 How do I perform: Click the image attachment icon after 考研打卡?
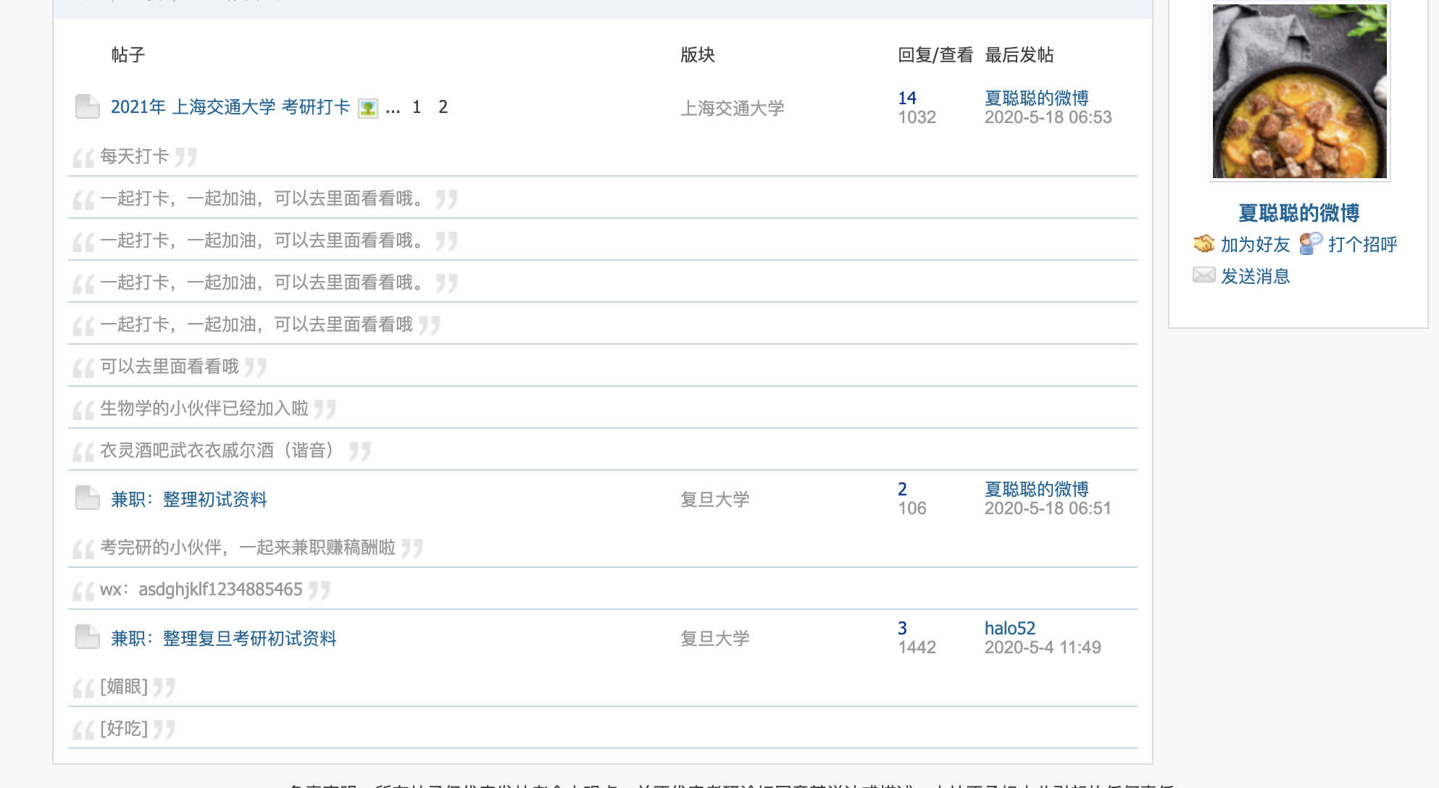point(368,109)
